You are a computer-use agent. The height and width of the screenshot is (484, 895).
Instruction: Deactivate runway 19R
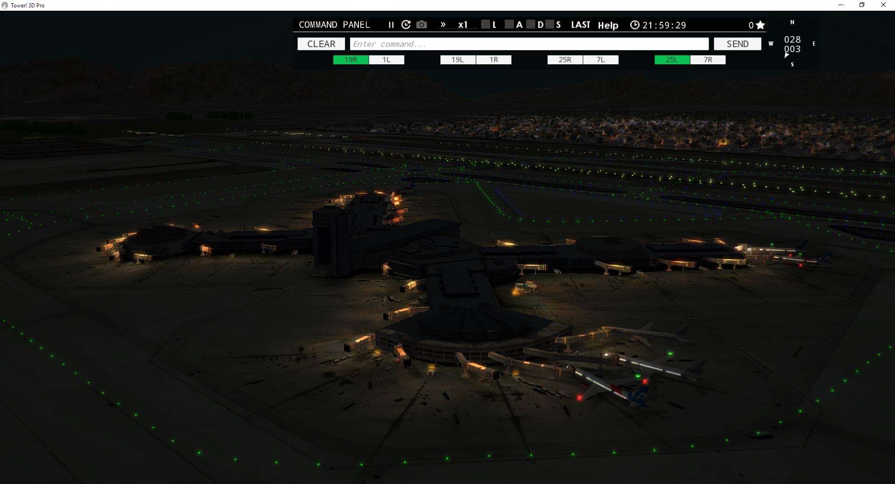tap(350, 60)
